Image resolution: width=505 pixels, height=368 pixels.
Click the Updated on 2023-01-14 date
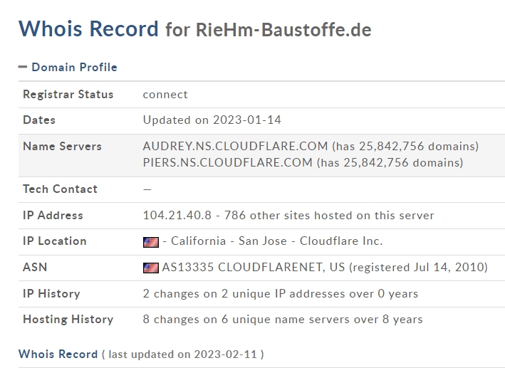tap(212, 120)
